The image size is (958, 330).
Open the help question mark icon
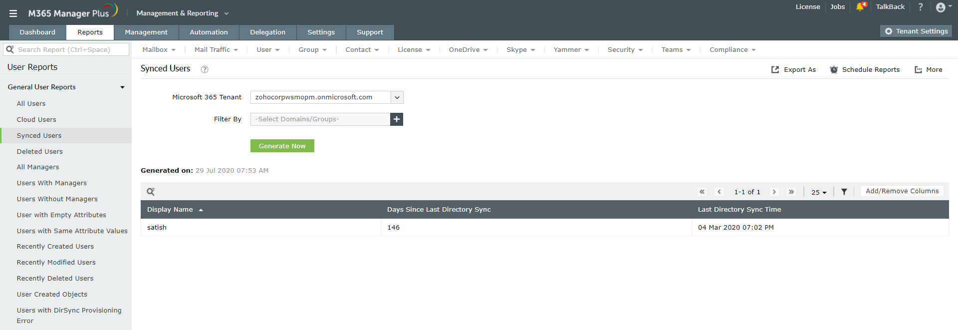tap(921, 7)
